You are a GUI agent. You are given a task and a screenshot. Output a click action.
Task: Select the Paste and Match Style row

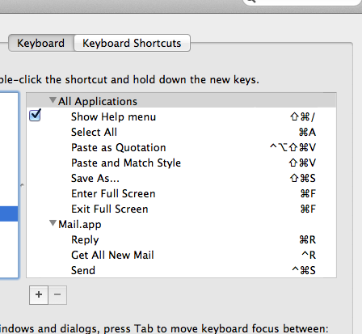[x=181, y=163]
